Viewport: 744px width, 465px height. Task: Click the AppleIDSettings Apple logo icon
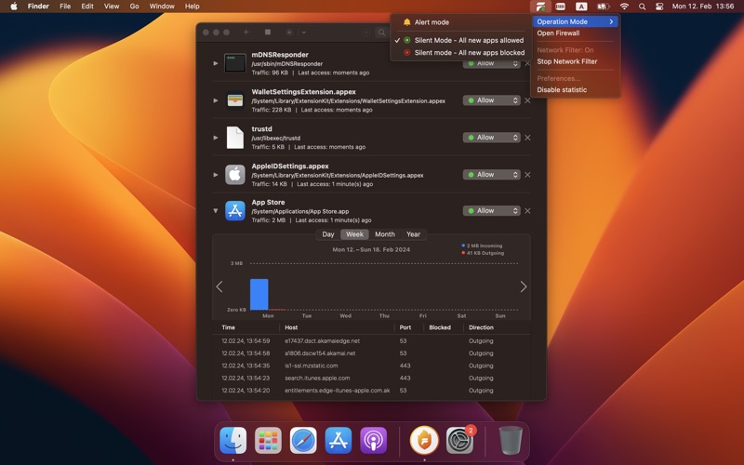(235, 175)
